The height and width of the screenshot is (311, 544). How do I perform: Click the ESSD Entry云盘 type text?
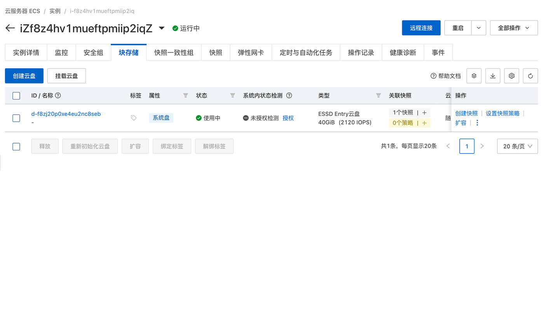click(339, 114)
